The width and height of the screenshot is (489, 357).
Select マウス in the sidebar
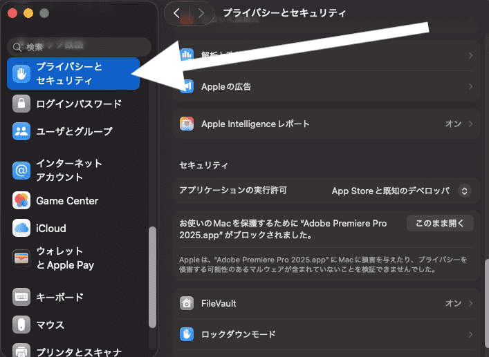50,325
